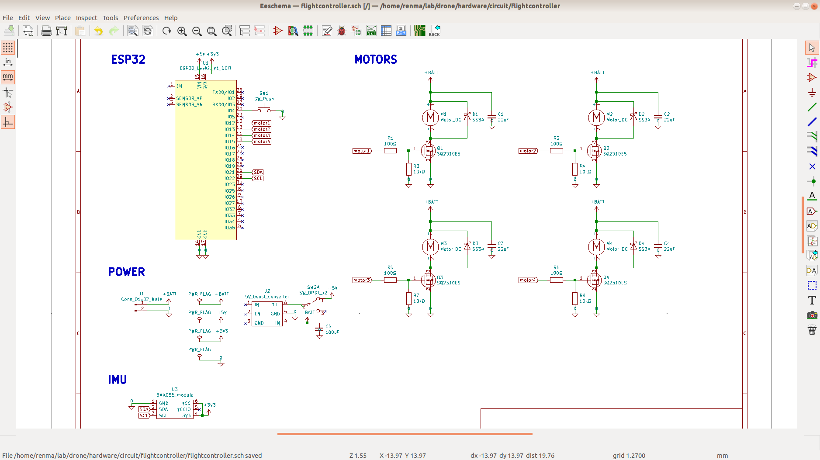Select the Place wire tool

812,107
